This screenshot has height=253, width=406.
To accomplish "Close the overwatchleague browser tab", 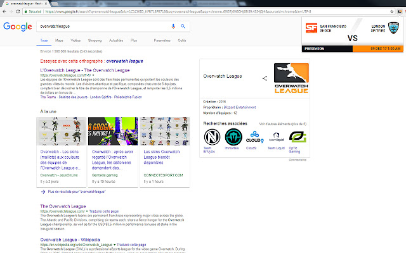I will 46,4.
